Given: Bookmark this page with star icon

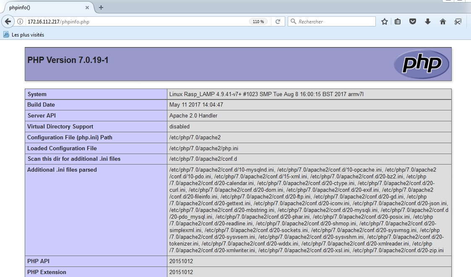Looking at the screenshot, I should pyautogui.click(x=385, y=22).
